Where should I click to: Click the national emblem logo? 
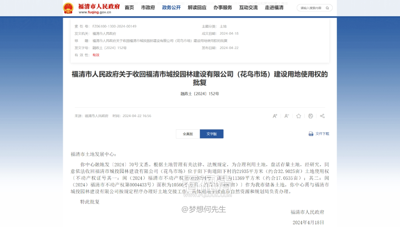coord(68,8)
